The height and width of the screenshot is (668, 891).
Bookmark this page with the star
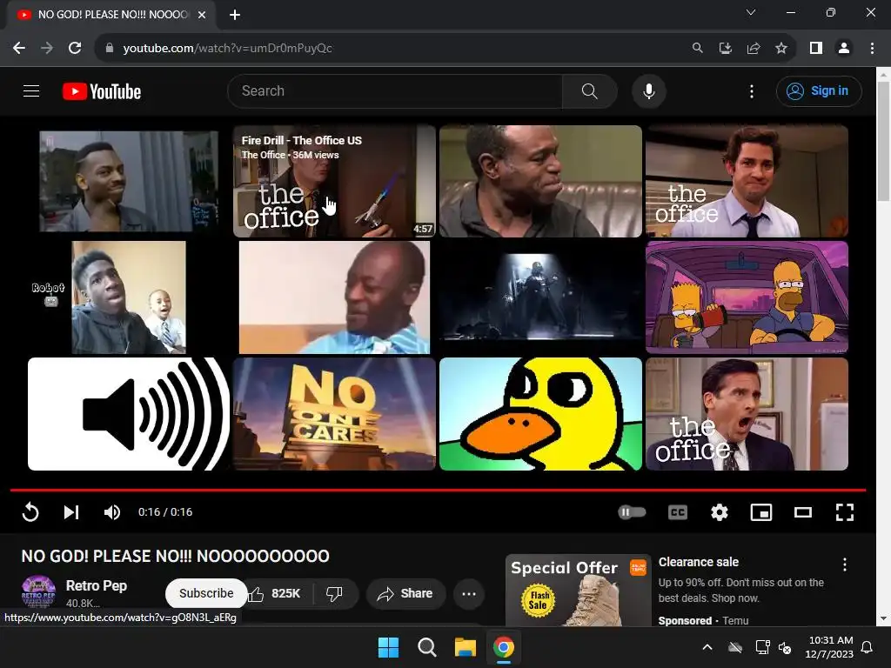781,49
